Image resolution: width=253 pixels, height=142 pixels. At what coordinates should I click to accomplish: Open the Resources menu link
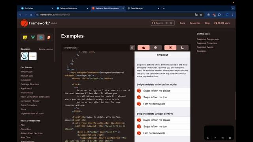tap(195, 23)
